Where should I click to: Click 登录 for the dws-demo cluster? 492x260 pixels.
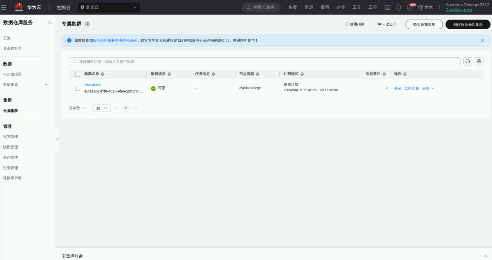click(398, 89)
